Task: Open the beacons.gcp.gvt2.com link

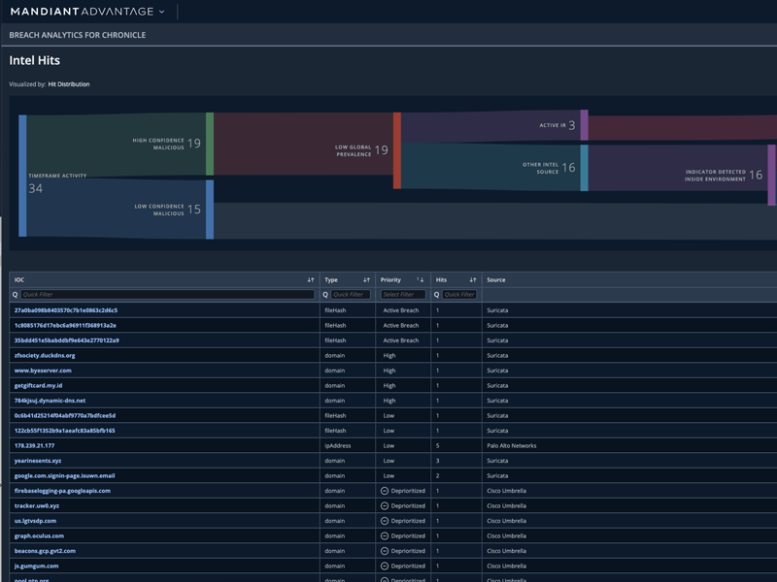Action: tap(45, 551)
